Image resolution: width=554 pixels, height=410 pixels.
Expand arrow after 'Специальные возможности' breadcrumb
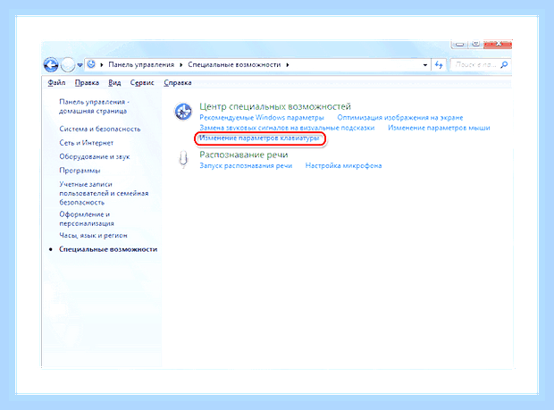click(x=288, y=65)
